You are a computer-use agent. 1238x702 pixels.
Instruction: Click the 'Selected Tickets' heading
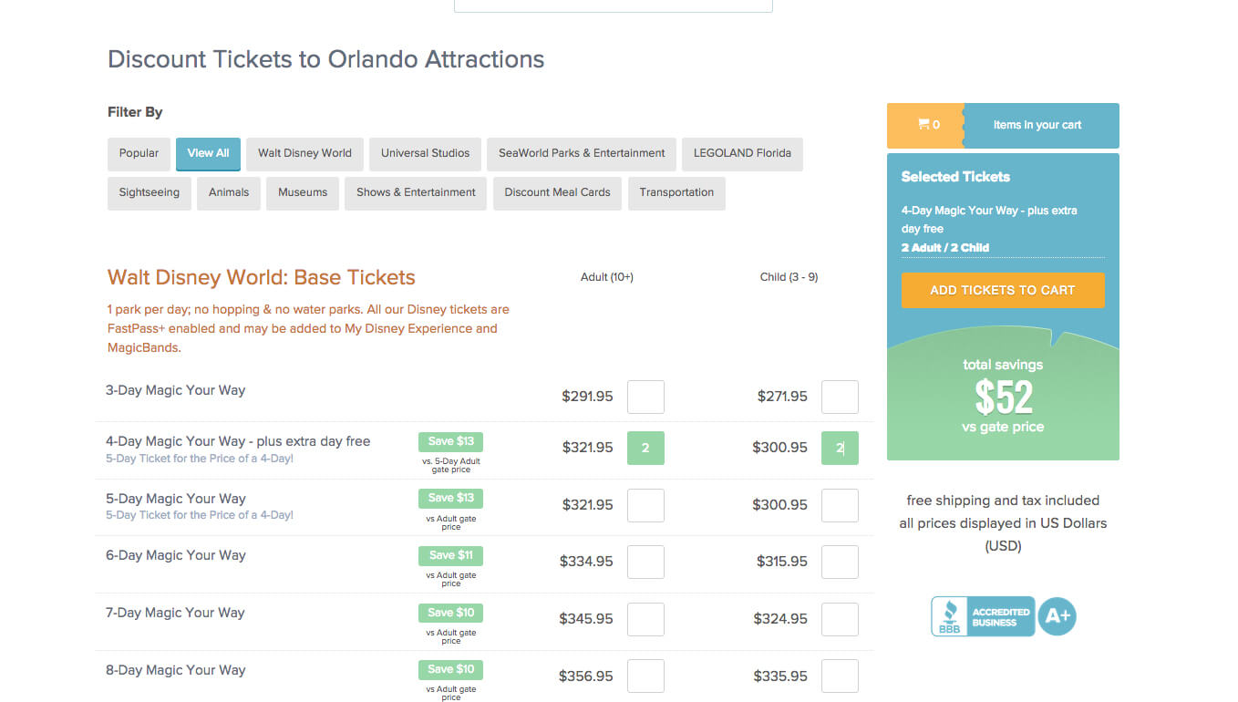pos(955,177)
